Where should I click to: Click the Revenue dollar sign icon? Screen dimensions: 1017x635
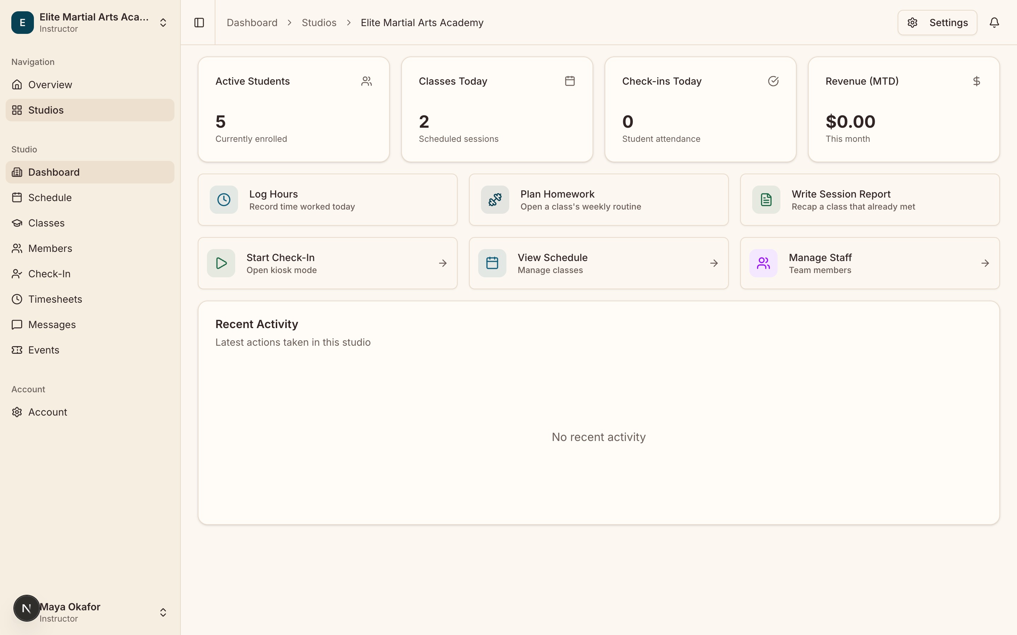coord(977,81)
